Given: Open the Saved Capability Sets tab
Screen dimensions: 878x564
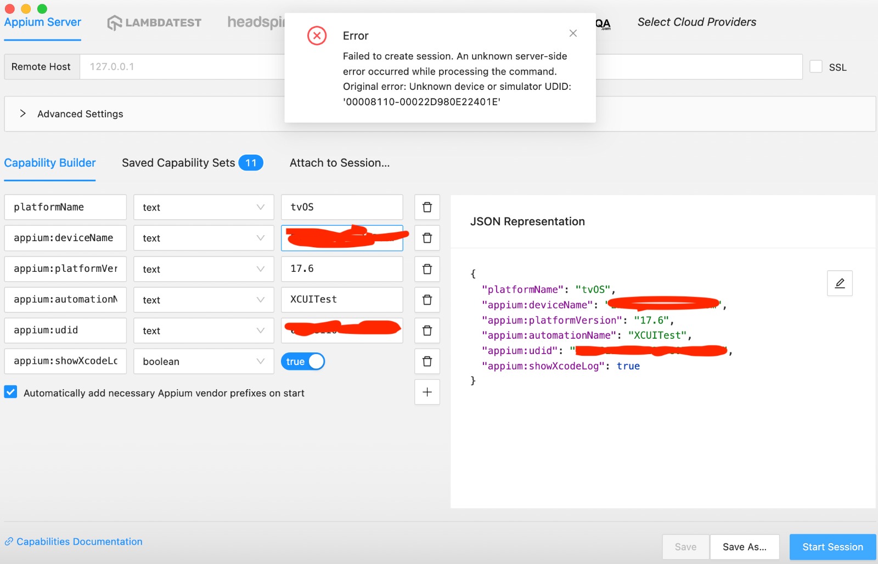Looking at the screenshot, I should coord(193,163).
